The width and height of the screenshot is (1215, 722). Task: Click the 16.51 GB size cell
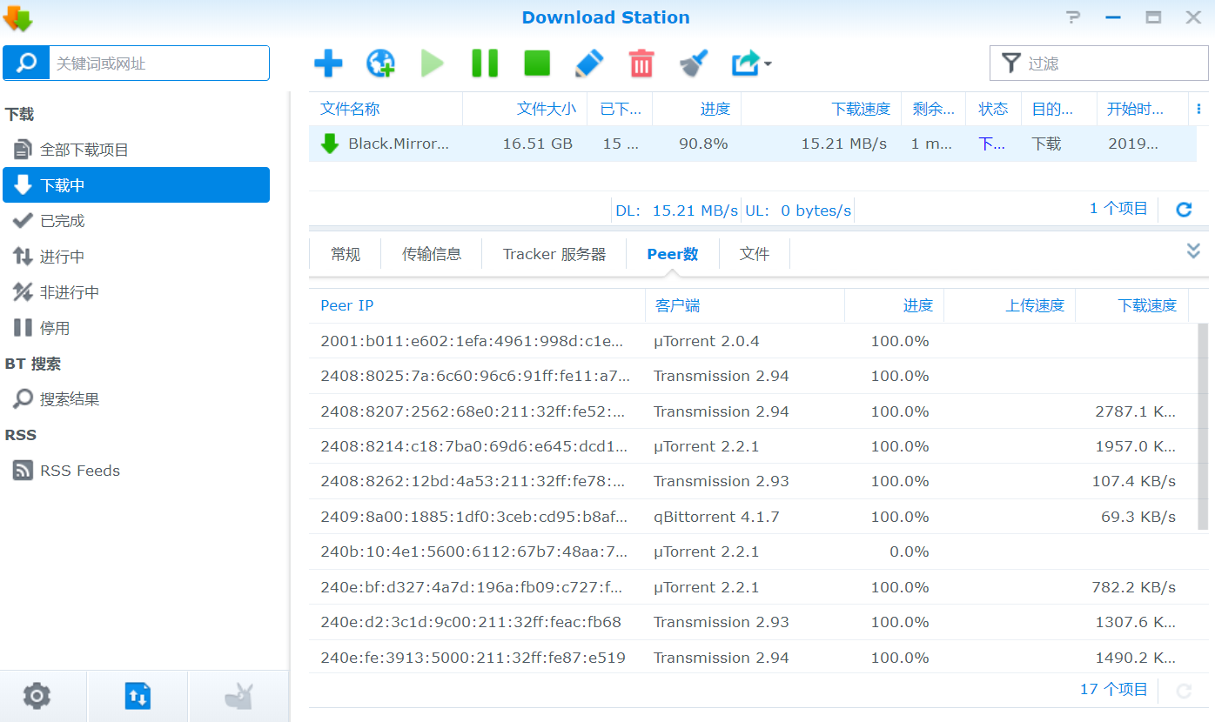pyautogui.click(x=537, y=144)
